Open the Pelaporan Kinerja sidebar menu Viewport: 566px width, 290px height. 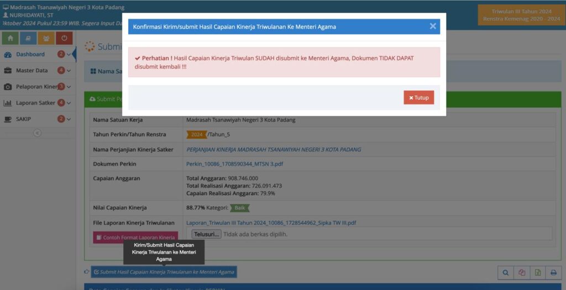[36, 87]
